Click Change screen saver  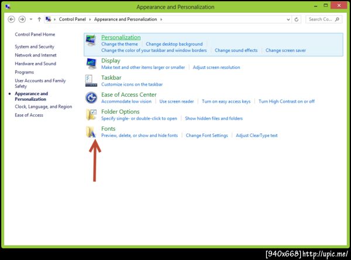[x=285, y=50]
